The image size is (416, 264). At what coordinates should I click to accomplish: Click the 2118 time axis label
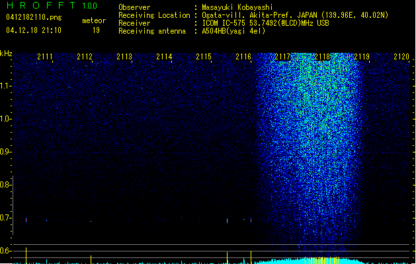(x=322, y=57)
